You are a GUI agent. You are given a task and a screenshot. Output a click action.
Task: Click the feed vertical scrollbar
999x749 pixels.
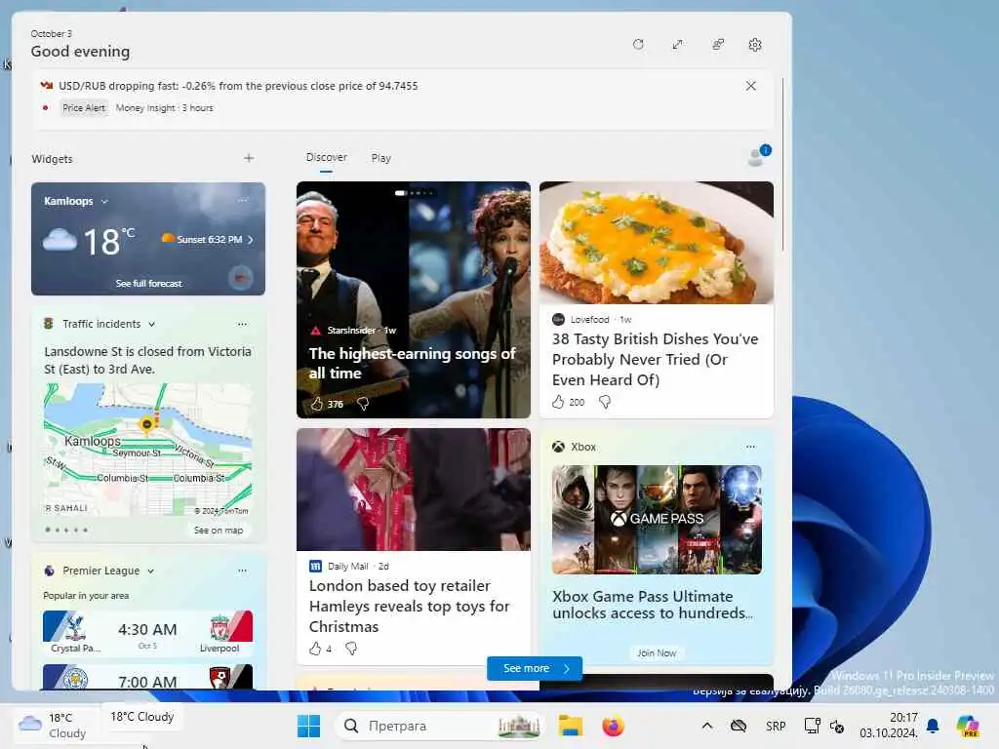click(782, 164)
